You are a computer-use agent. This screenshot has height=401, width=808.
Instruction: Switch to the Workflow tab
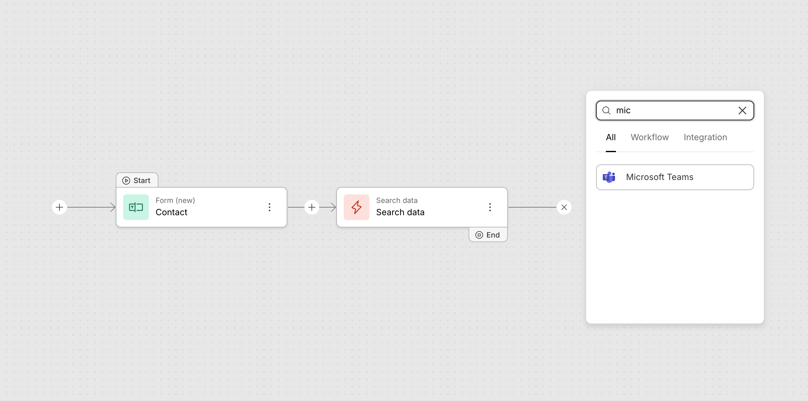pyautogui.click(x=649, y=137)
